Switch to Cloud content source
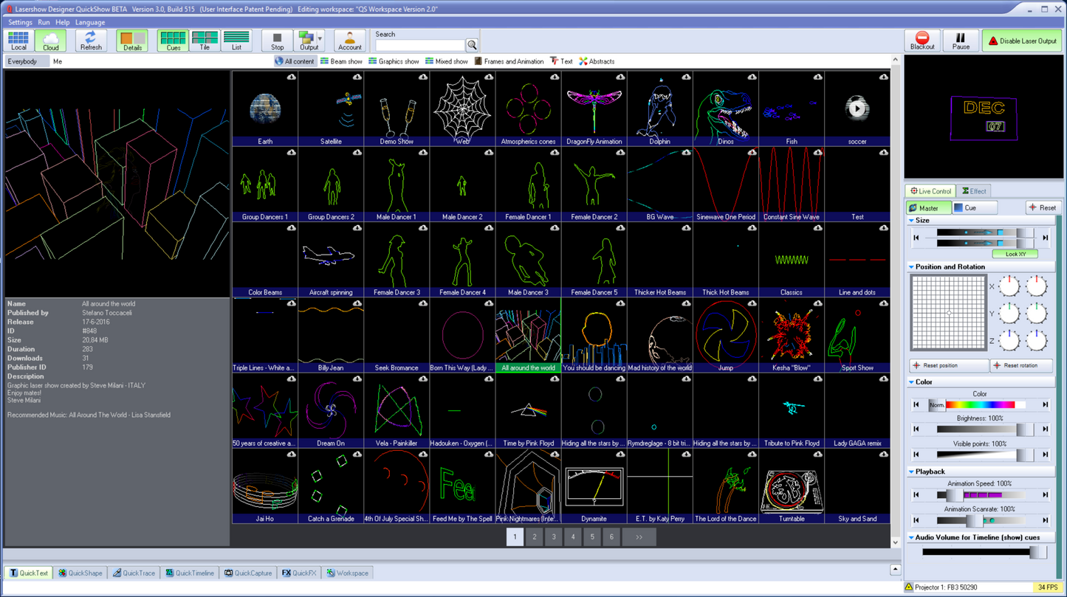 (50, 41)
